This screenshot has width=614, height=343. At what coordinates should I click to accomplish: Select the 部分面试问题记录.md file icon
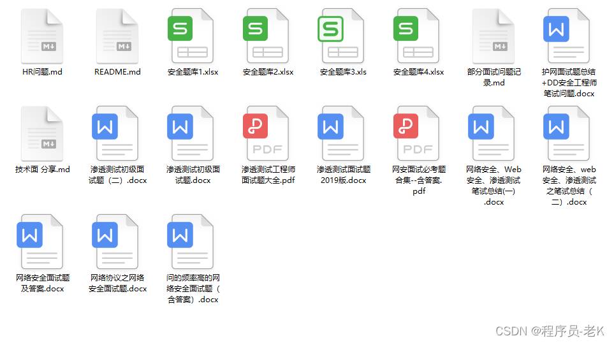point(493,36)
